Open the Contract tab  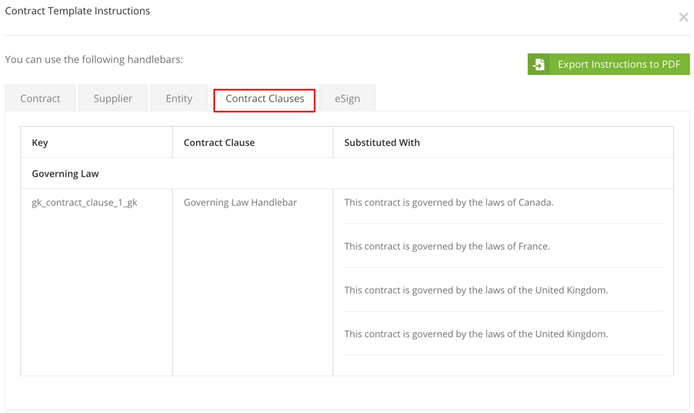point(40,98)
